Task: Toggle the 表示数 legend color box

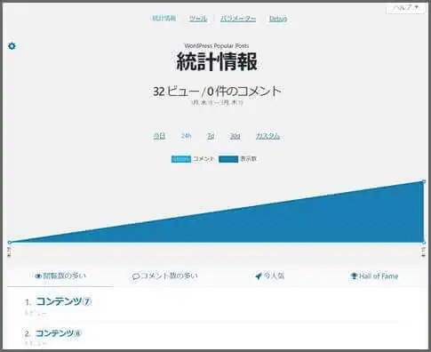Action: pyautogui.click(x=228, y=159)
